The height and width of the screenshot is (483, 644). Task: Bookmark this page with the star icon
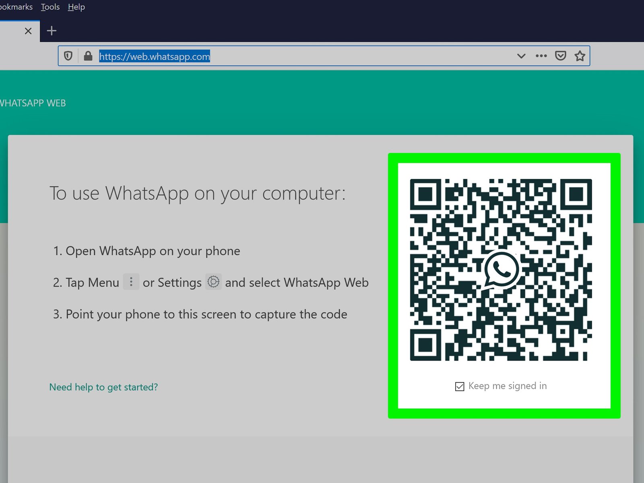click(x=580, y=56)
